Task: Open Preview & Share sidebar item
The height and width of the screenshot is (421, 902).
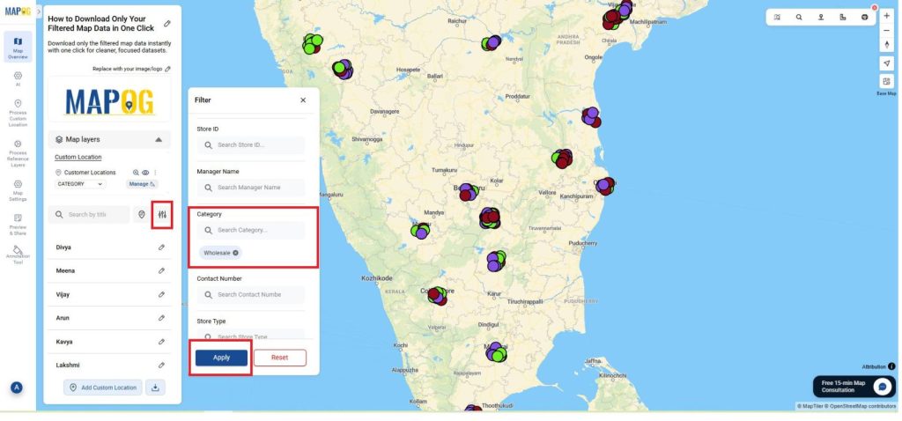Action: click(x=18, y=225)
